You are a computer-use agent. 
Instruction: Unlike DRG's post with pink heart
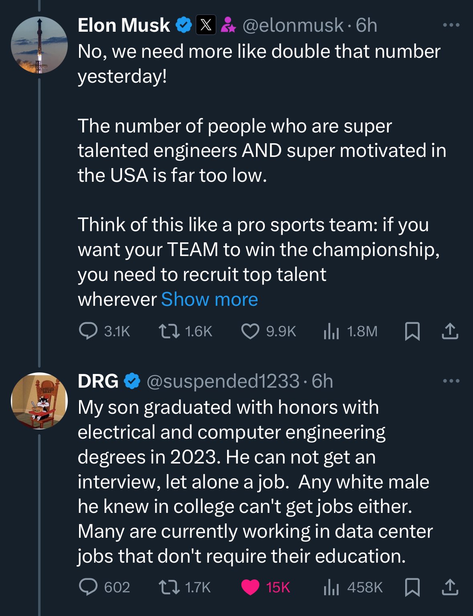point(250,587)
